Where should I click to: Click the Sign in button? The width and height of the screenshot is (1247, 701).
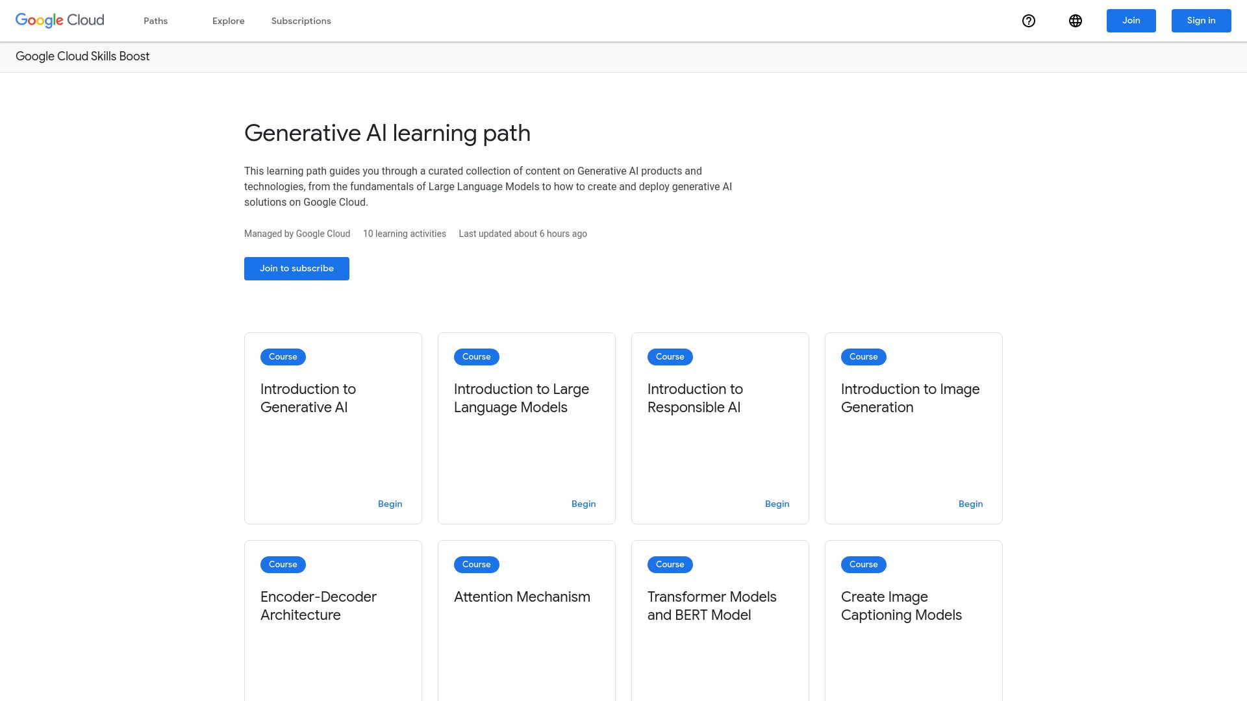(1202, 21)
